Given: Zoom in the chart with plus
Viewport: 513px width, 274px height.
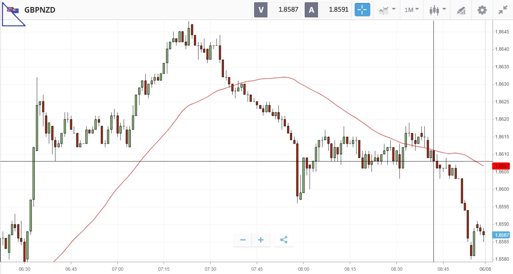Looking at the screenshot, I should 261,240.
